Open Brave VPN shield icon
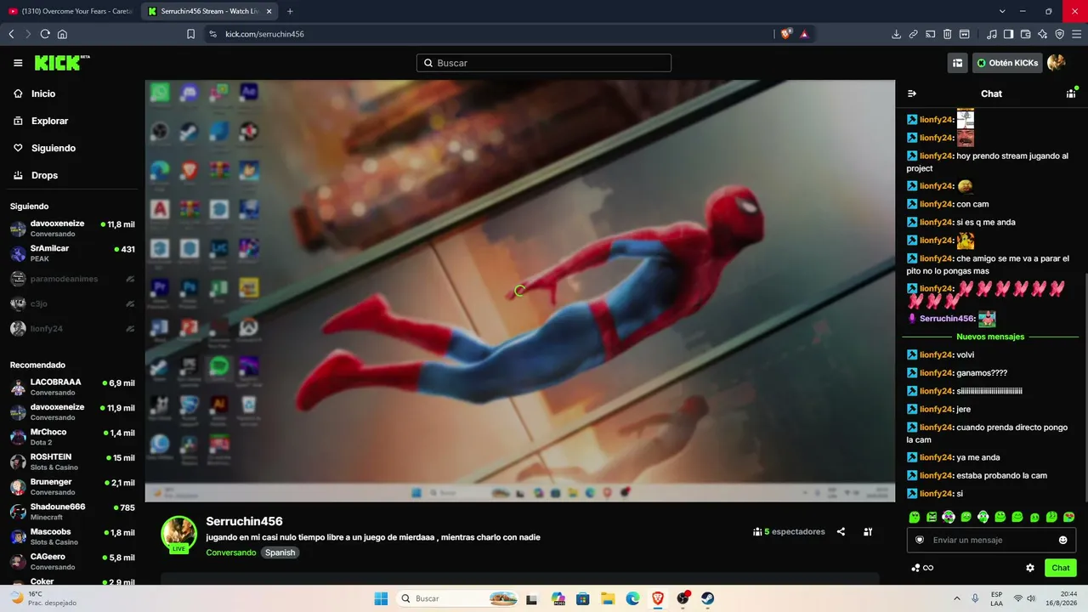The width and height of the screenshot is (1088, 612). (1060, 34)
